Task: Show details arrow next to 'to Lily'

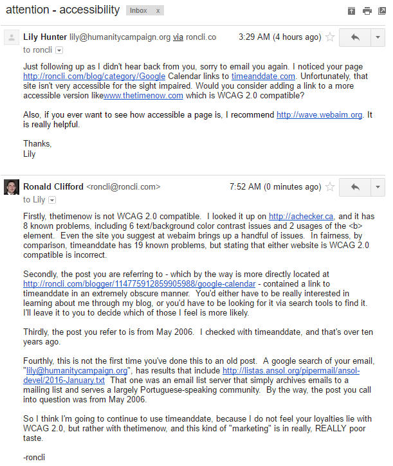Action: click(52, 200)
